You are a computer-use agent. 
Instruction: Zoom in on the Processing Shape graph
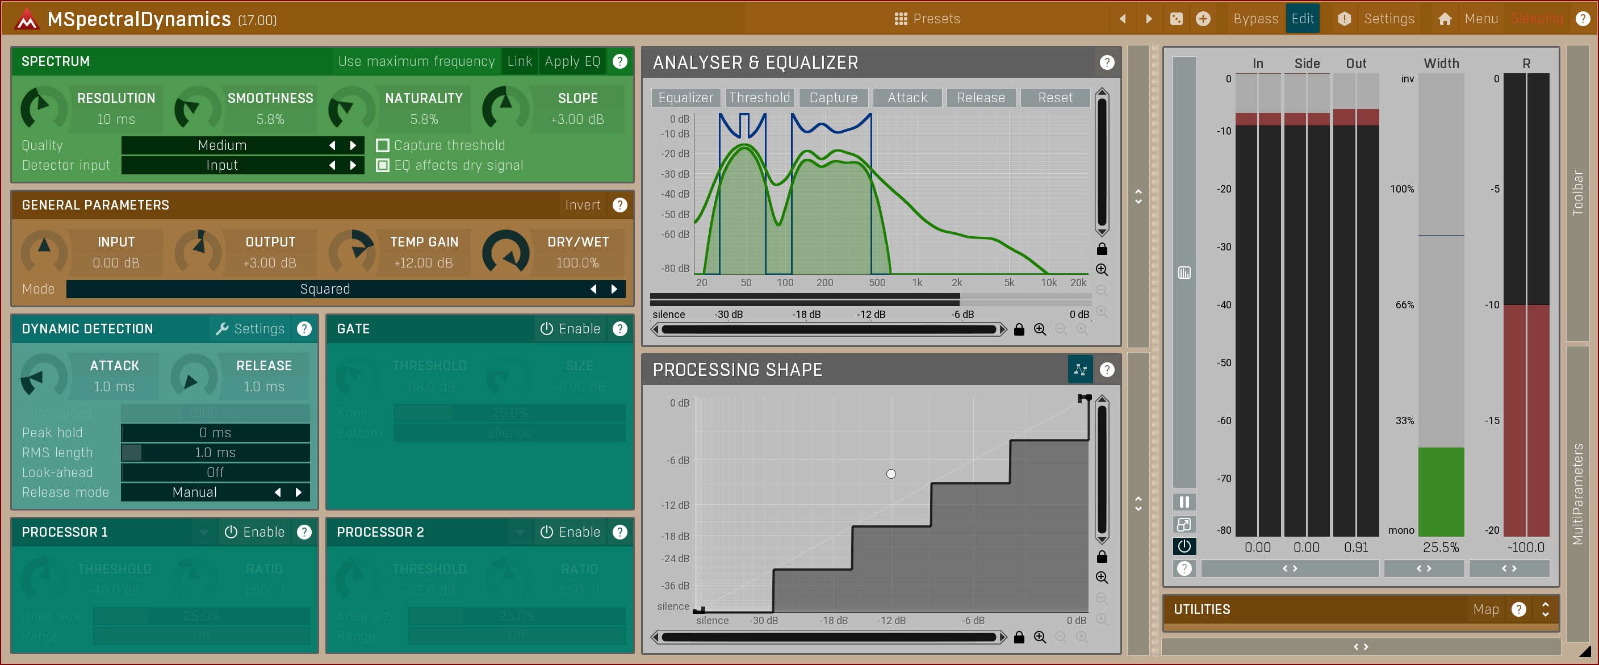coord(1102,577)
